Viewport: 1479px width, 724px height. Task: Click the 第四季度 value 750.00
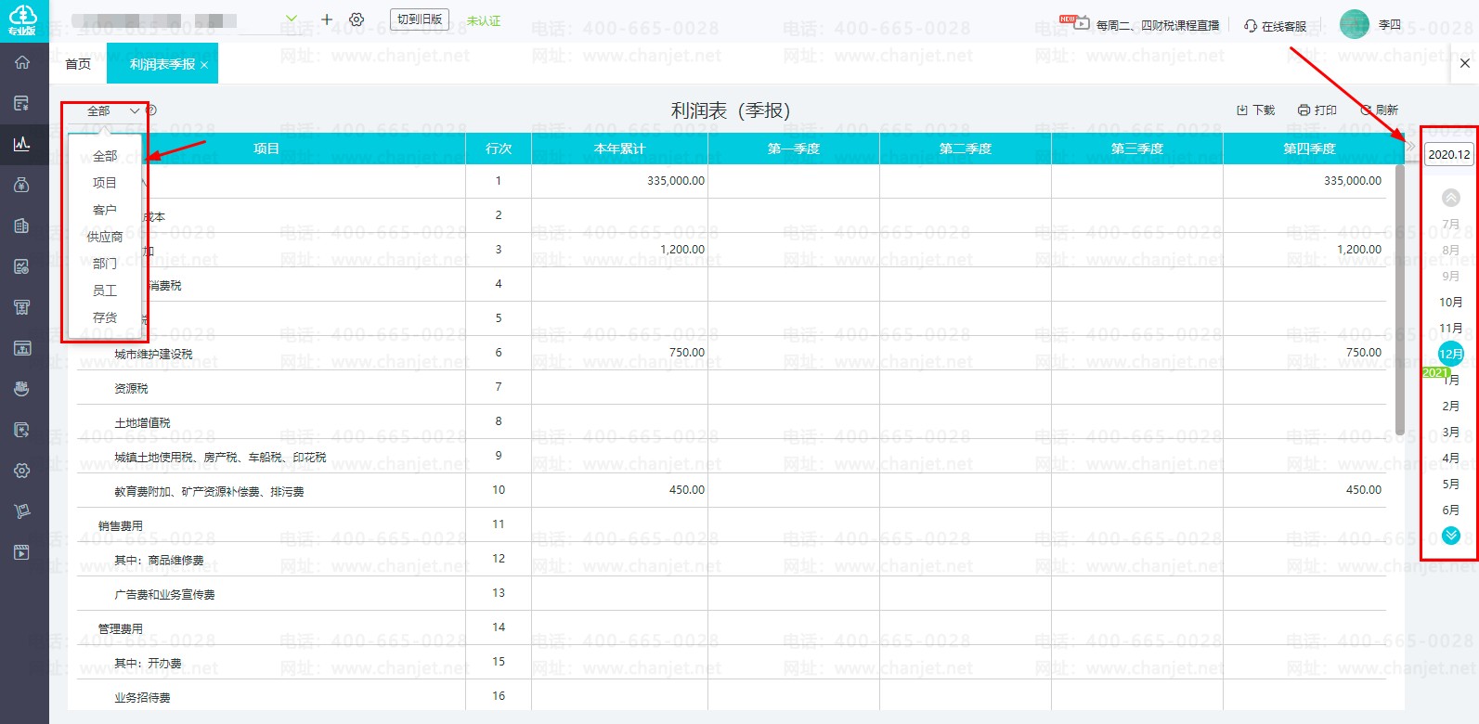[x=1364, y=353]
